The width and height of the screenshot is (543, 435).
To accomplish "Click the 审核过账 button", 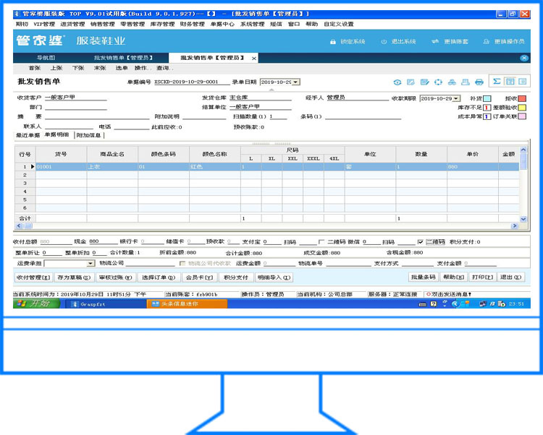I will (115, 277).
